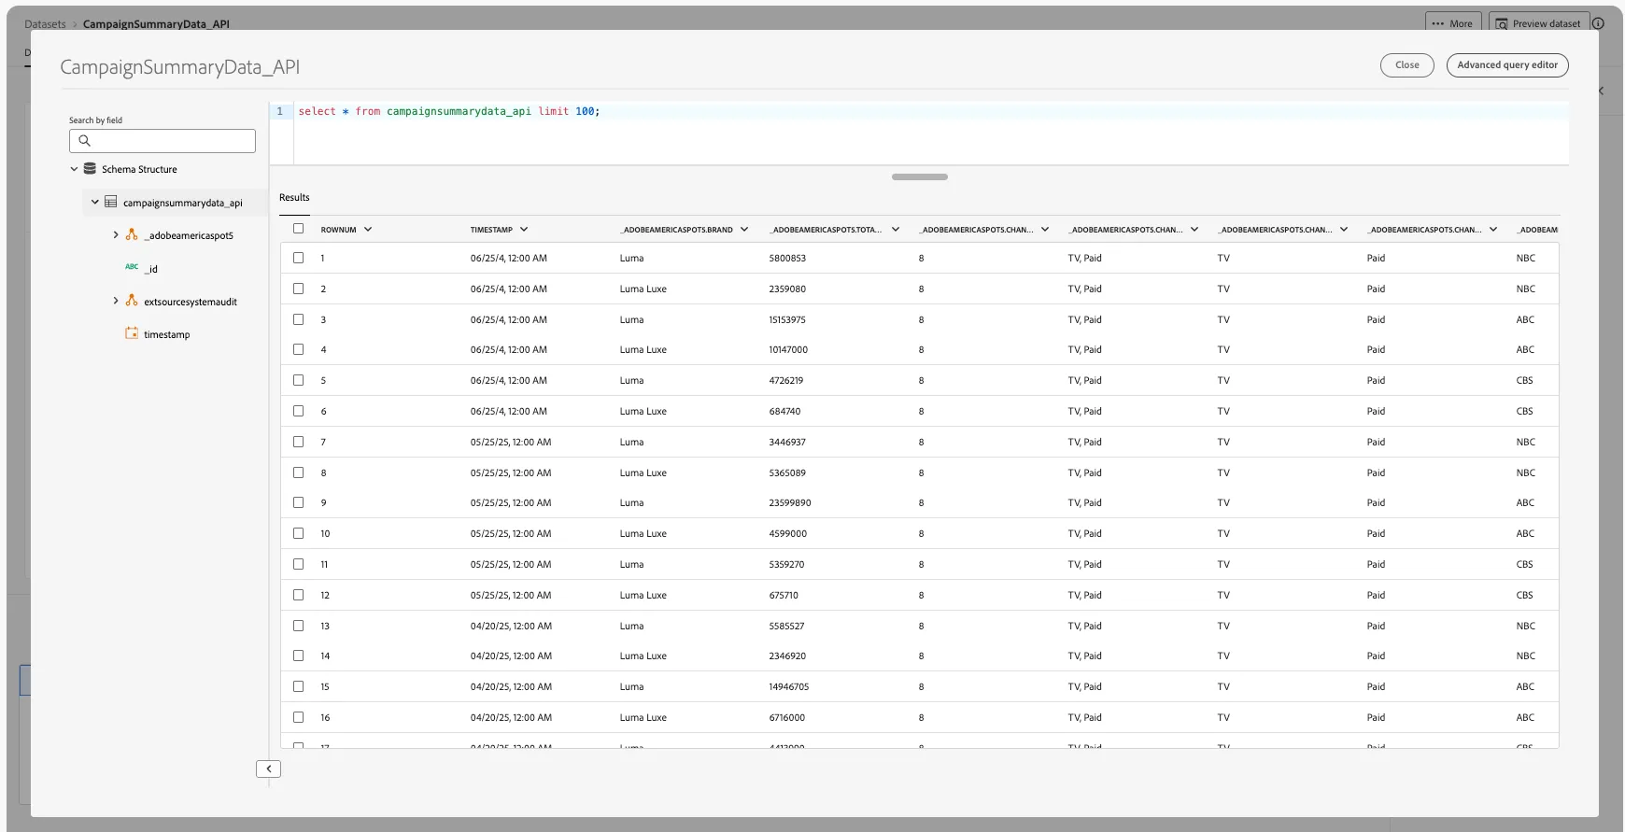Click the line number 1 gutter
The height and width of the screenshot is (832, 1625).
[280, 111]
